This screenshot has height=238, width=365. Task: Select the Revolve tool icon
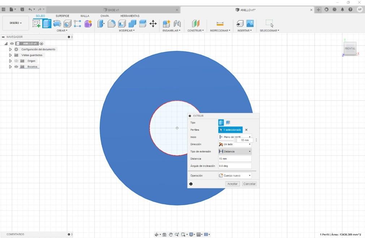click(57, 23)
